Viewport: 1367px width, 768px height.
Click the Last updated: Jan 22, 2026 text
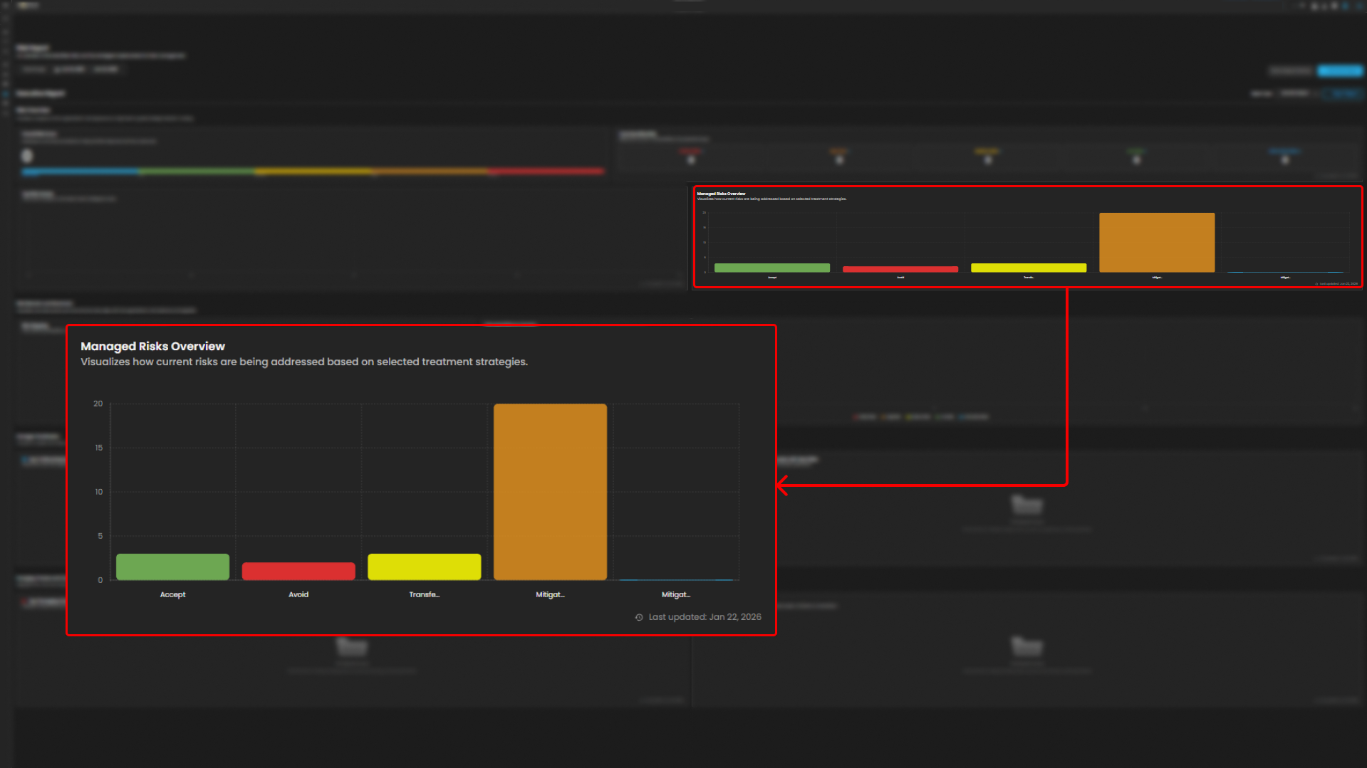point(705,617)
